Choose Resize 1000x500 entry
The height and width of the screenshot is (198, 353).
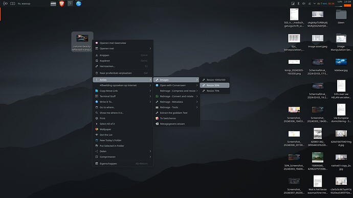coord(215,80)
